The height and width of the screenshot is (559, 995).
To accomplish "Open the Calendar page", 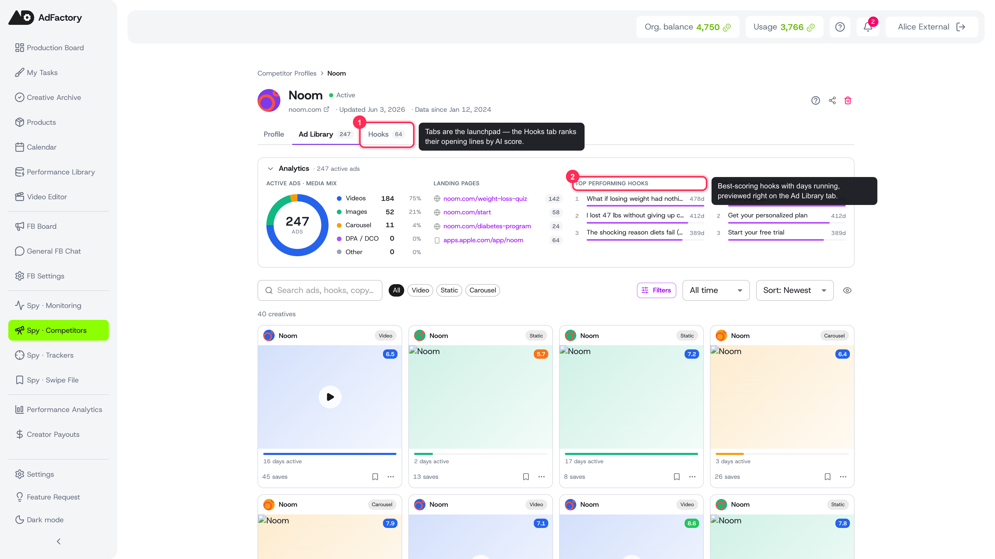I will [x=58, y=147].
